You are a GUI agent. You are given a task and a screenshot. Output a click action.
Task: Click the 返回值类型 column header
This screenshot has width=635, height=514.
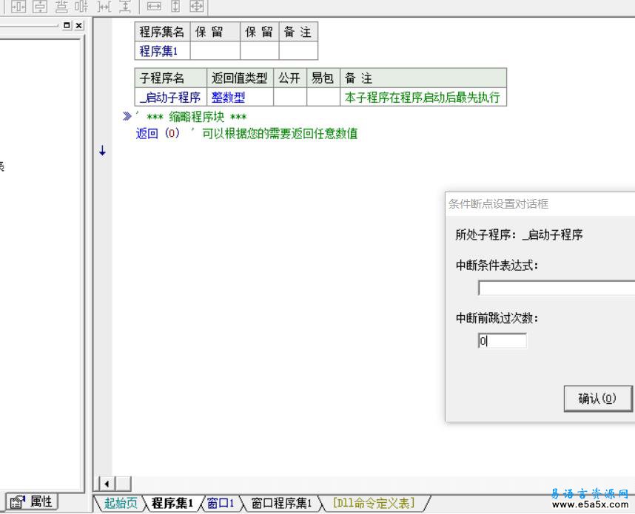click(240, 78)
